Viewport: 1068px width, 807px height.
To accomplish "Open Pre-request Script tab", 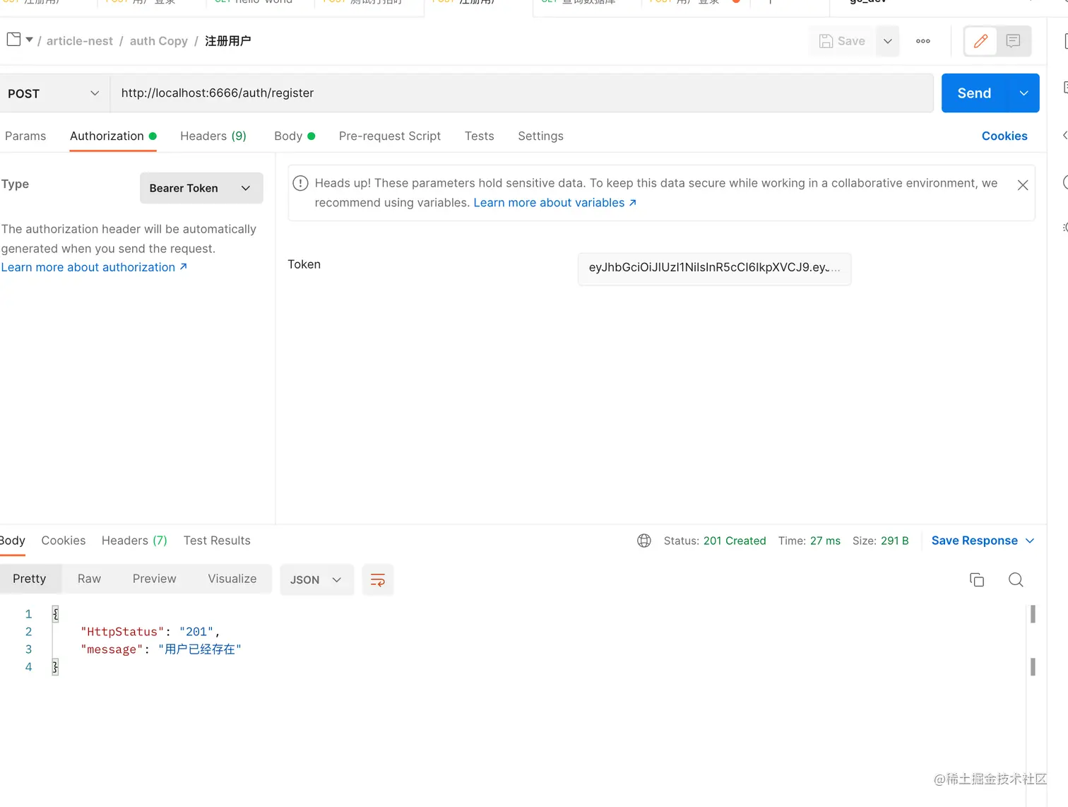I will coord(390,136).
